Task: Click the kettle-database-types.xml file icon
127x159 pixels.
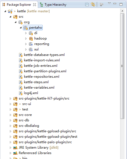Action: point(21,55)
